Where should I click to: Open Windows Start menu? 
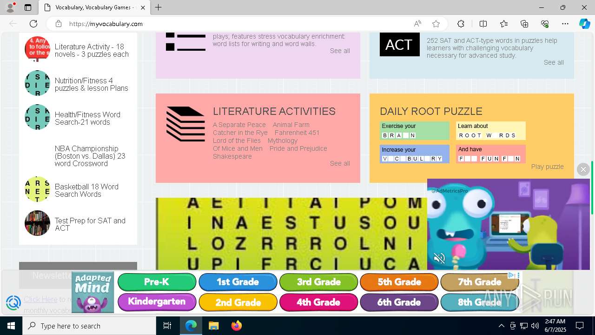click(11, 326)
